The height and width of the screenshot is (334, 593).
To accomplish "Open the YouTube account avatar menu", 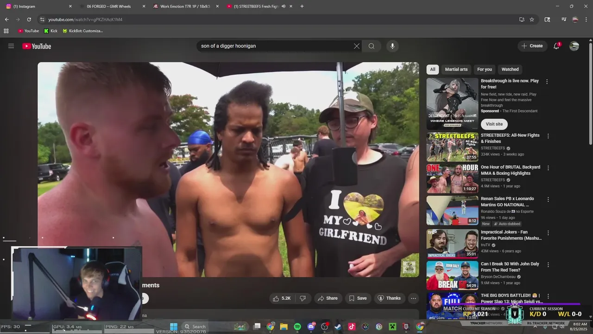I will pos(574,46).
